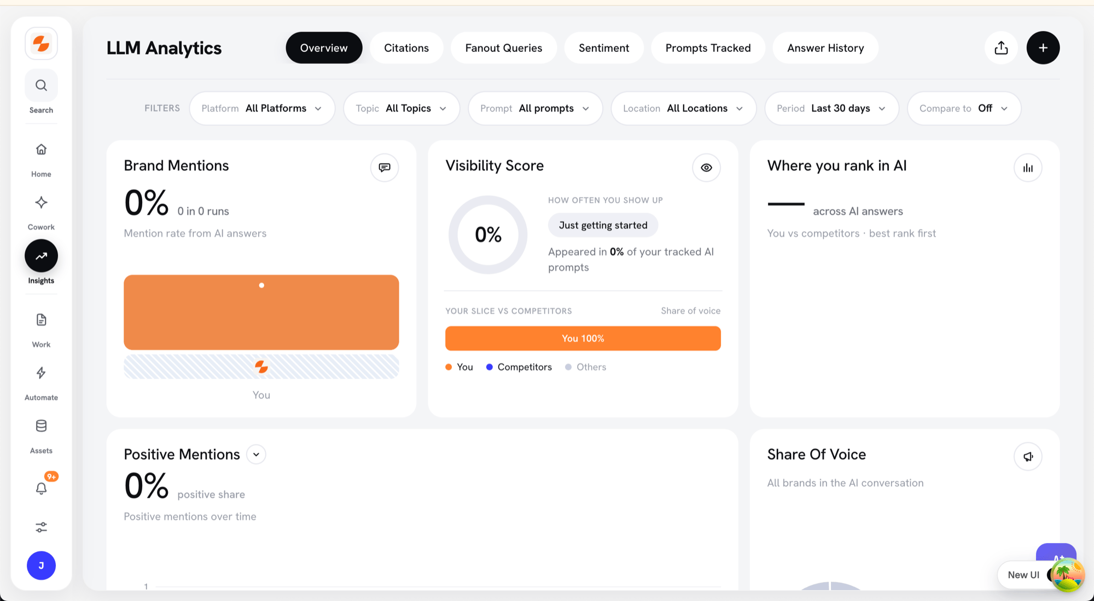Open the Compare to Off dropdown
Viewport: 1094px width, 601px height.
pos(964,108)
